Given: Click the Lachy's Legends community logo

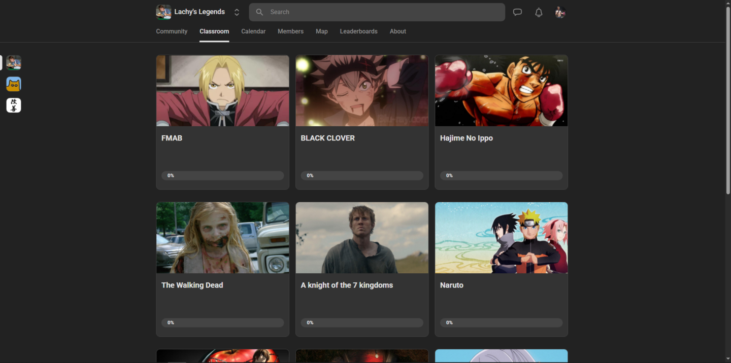Looking at the screenshot, I should click(x=163, y=12).
